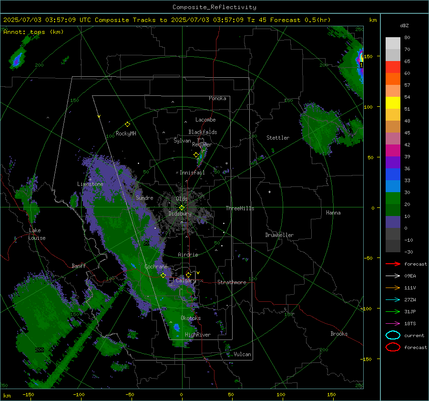Screen dimensions: 429x401
Task: Click the Ponoka town label
Action: tap(217, 98)
